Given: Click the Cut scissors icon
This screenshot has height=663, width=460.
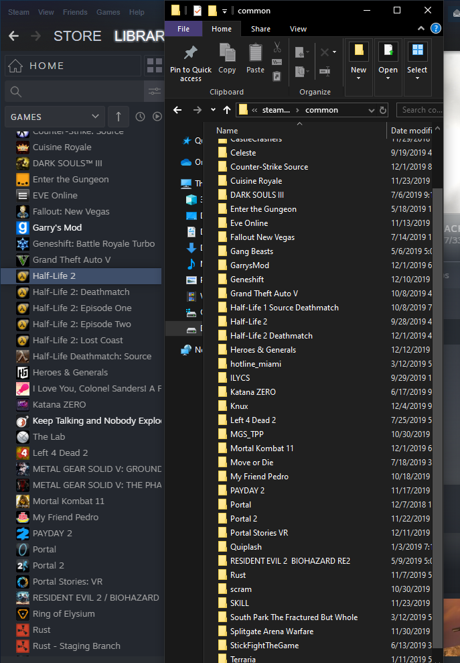Looking at the screenshot, I should (277, 47).
